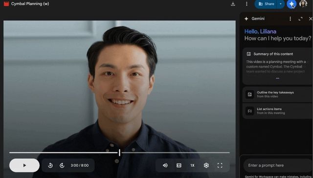Expand summary with the ellipsis

[277, 78]
